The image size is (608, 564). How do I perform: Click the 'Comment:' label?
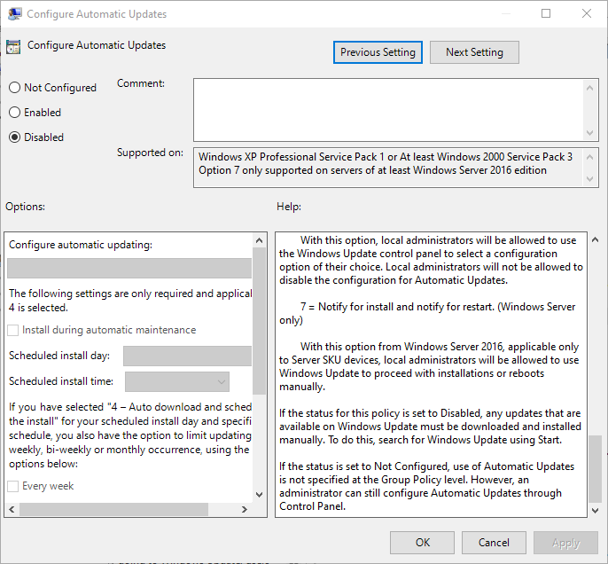click(141, 83)
